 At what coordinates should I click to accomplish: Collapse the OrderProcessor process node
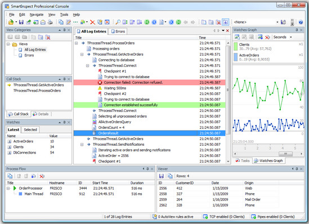pyautogui.click(x=8, y=189)
